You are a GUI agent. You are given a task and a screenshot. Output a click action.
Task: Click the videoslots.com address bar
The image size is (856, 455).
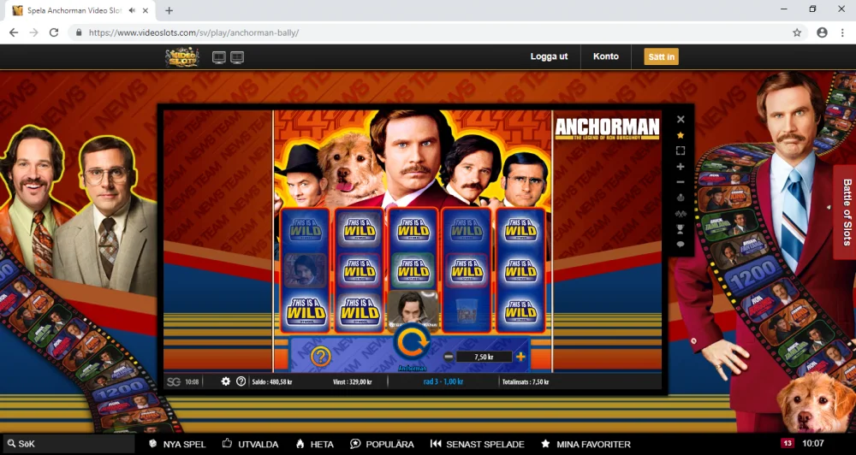click(x=437, y=32)
